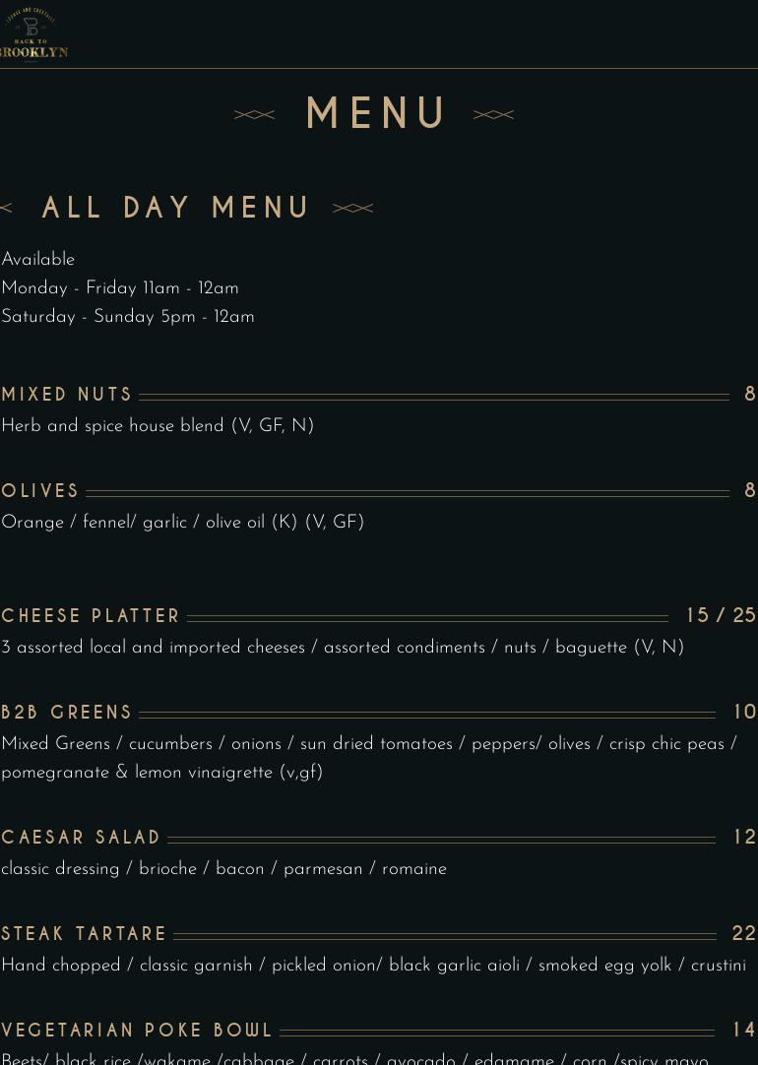Click the ornament right of MENU title
Image resolution: width=758 pixels, height=1065 pixels.
click(494, 115)
